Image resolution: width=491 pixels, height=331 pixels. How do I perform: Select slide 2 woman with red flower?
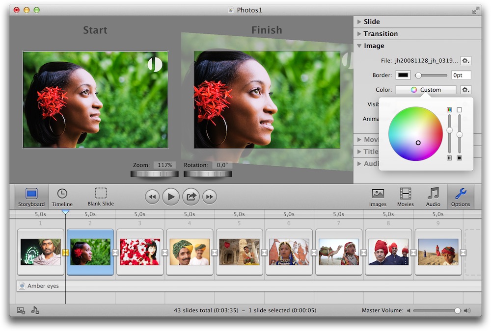tap(90, 252)
